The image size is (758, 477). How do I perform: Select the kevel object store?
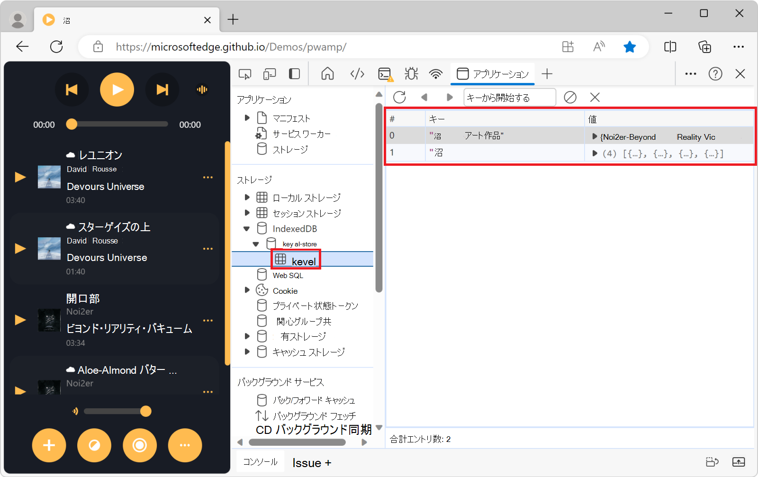pyautogui.click(x=304, y=261)
